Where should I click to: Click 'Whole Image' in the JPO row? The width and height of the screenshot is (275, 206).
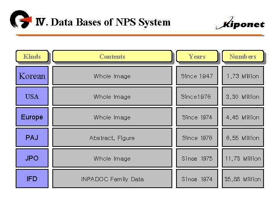pos(112,158)
